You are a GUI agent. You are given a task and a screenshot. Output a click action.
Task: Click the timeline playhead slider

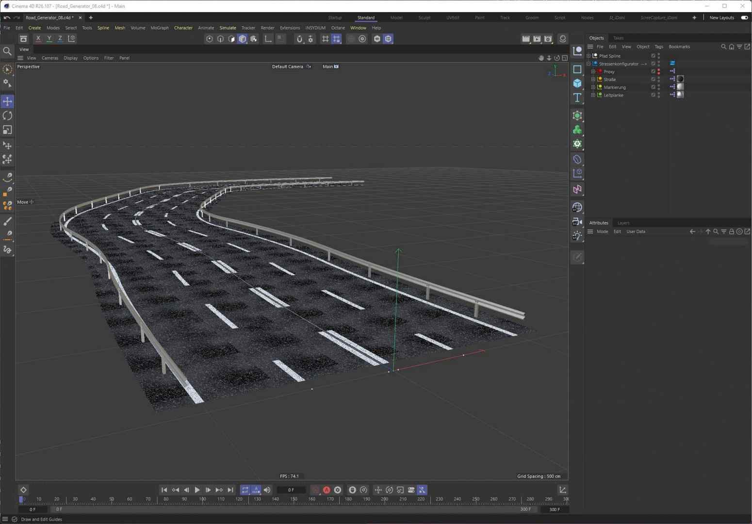click(x=22, y=499)
